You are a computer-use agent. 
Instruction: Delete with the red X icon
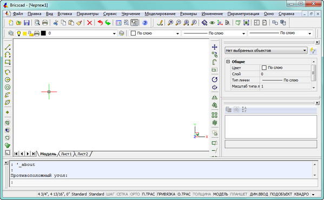tap(89, 23)
